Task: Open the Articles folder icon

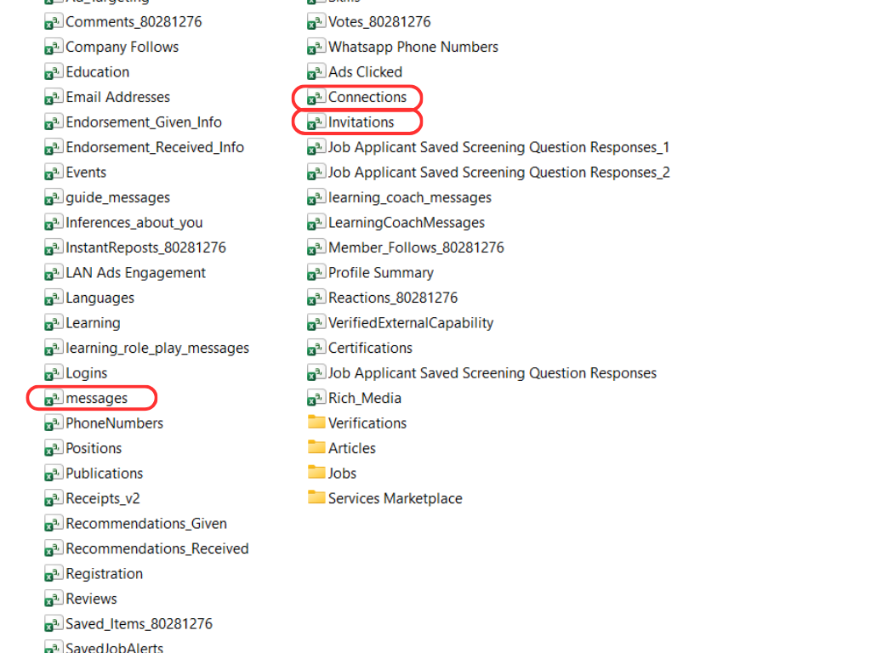Action: coord(316,447)
